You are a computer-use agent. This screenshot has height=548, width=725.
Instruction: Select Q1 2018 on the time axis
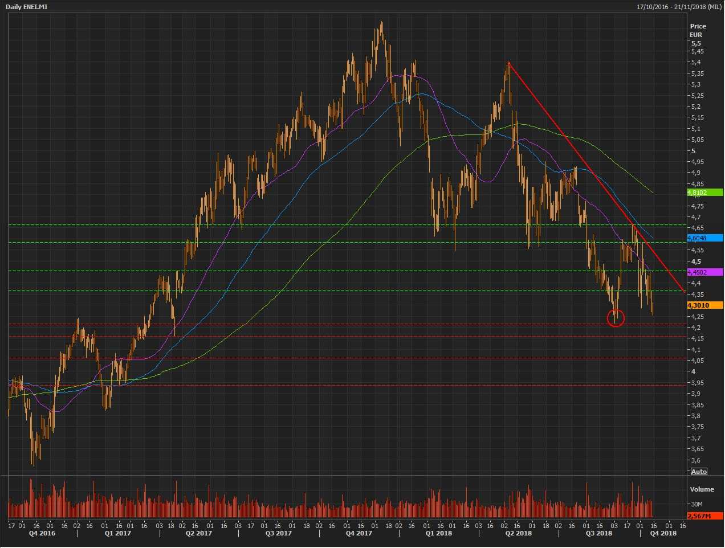pos(438,533)
